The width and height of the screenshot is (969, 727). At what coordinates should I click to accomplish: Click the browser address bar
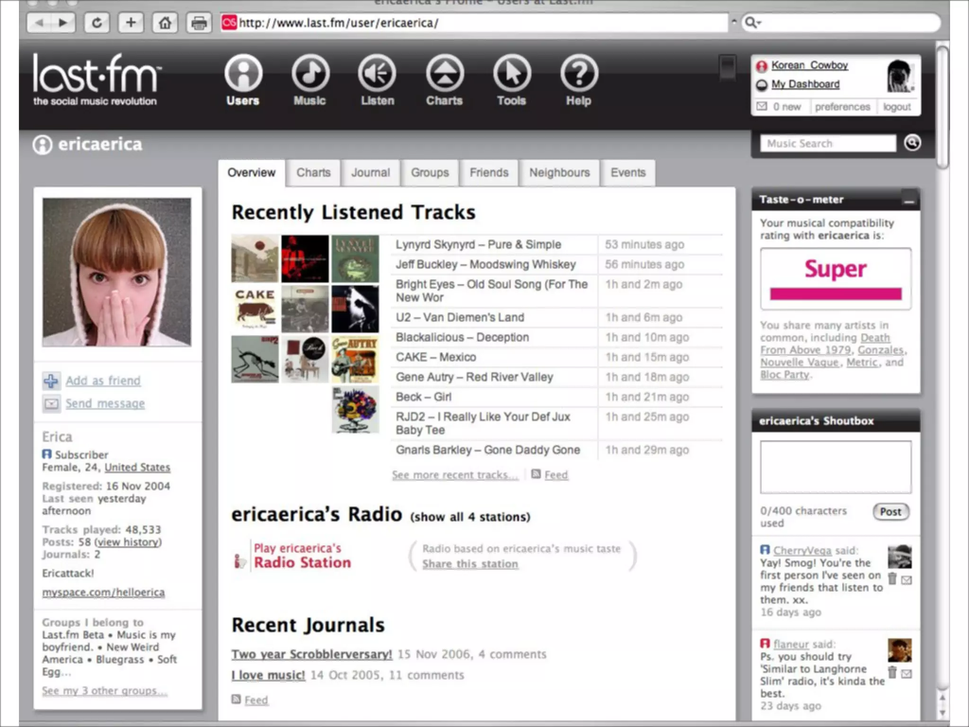click(x=475, y=23)
